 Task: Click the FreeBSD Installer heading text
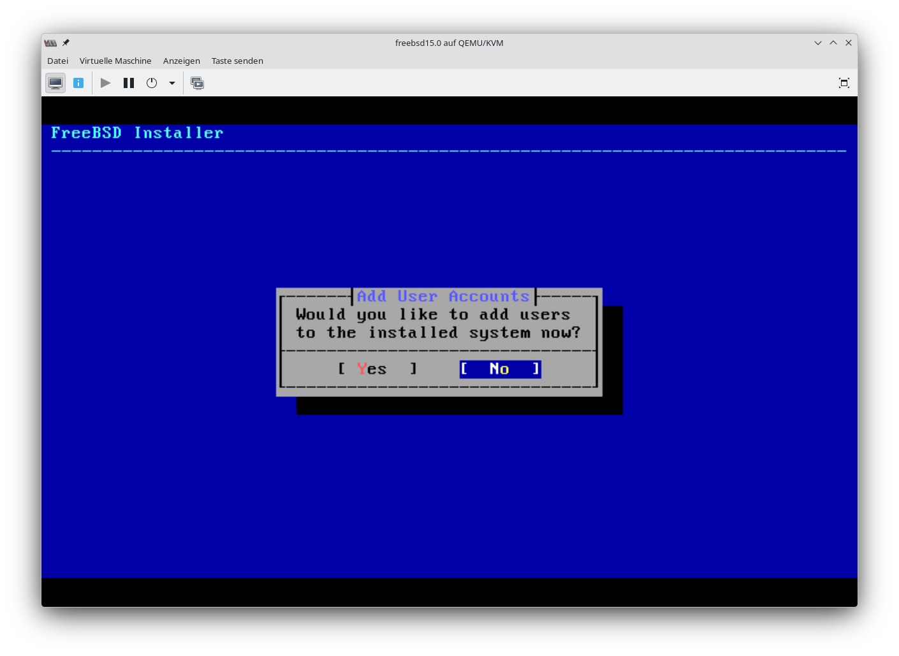pyautogui.click(x=137, y=133)
